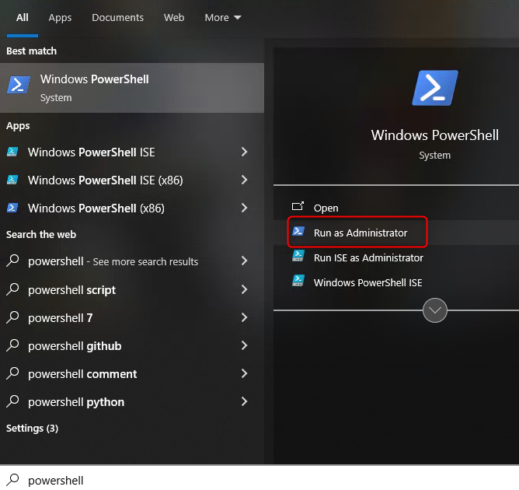Image resolution: width=519 pixels, height=490 pixels.
Task: Click the search icon beside 'See more search results'
Action: click(13, 261)
